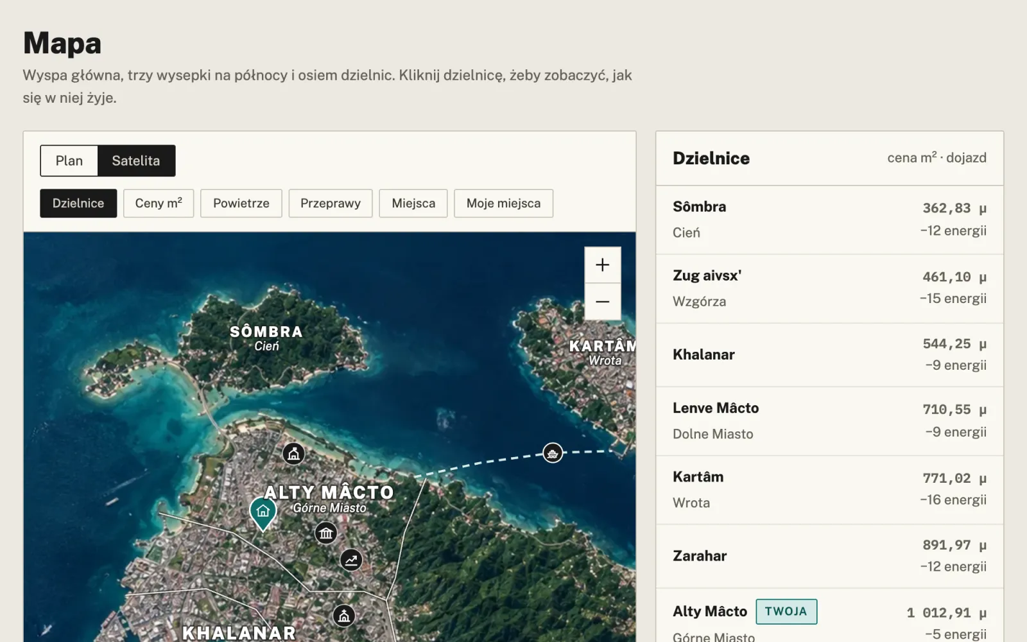
Task: Select the Ceny m² layer filter
Action: pyautogui.click(x=159, y=203)
